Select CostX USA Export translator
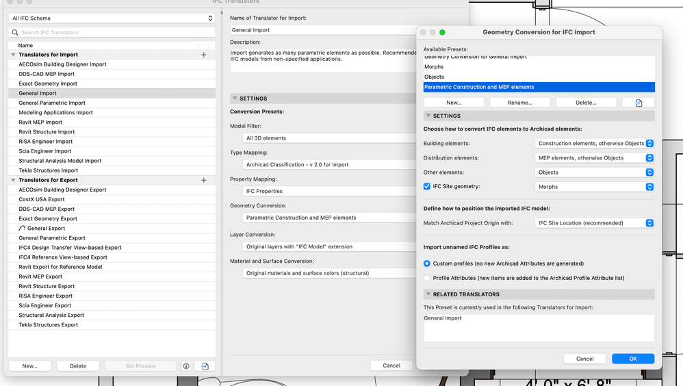Image resolution: width=683 pixels, height=386 pixels. [x=112, y=200]
